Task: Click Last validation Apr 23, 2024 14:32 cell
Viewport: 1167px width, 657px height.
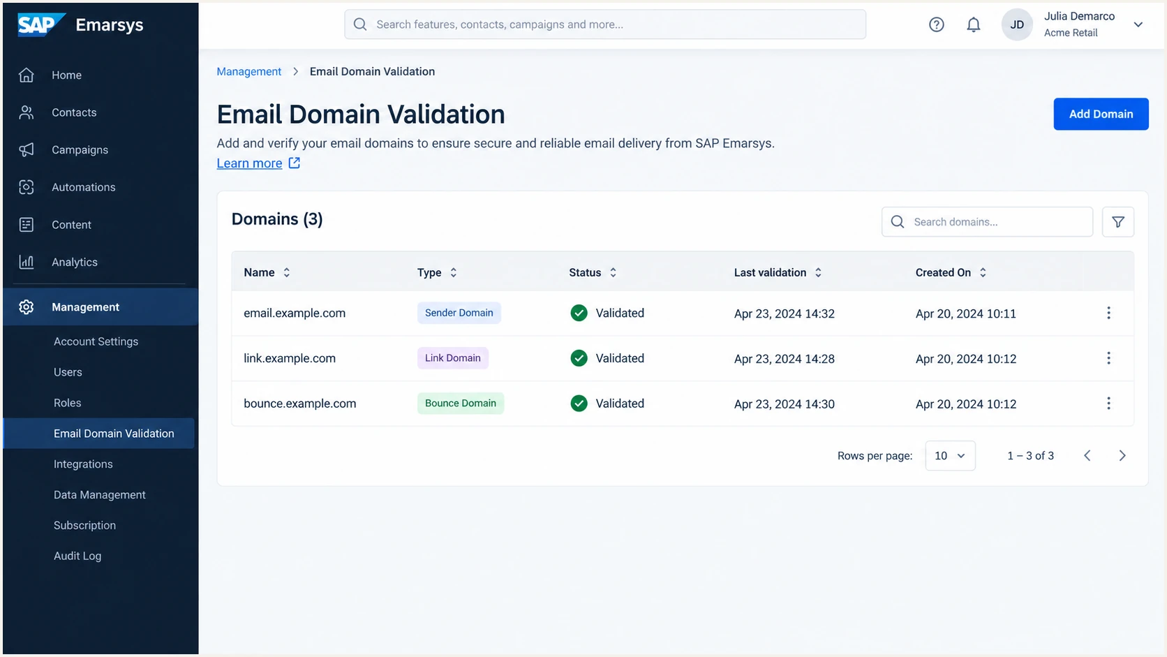Action: click(785, 313)
